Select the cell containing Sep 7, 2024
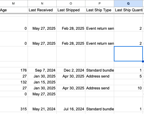Screen dimensions: 144x114 pos(42,70)
